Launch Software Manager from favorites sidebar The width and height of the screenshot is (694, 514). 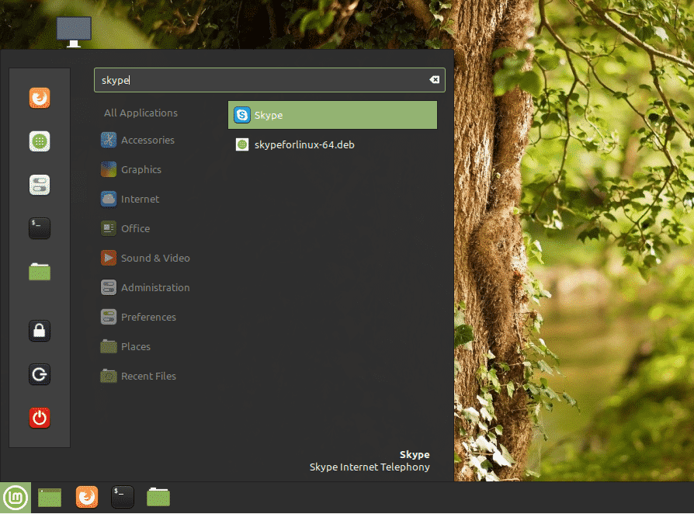40,141
